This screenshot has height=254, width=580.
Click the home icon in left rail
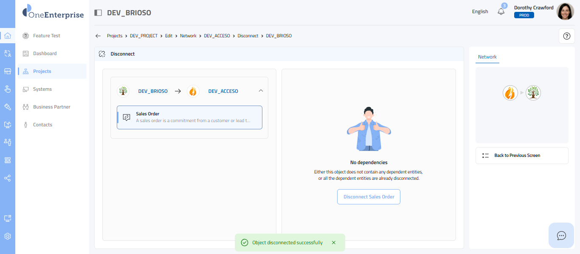point(8,36)
